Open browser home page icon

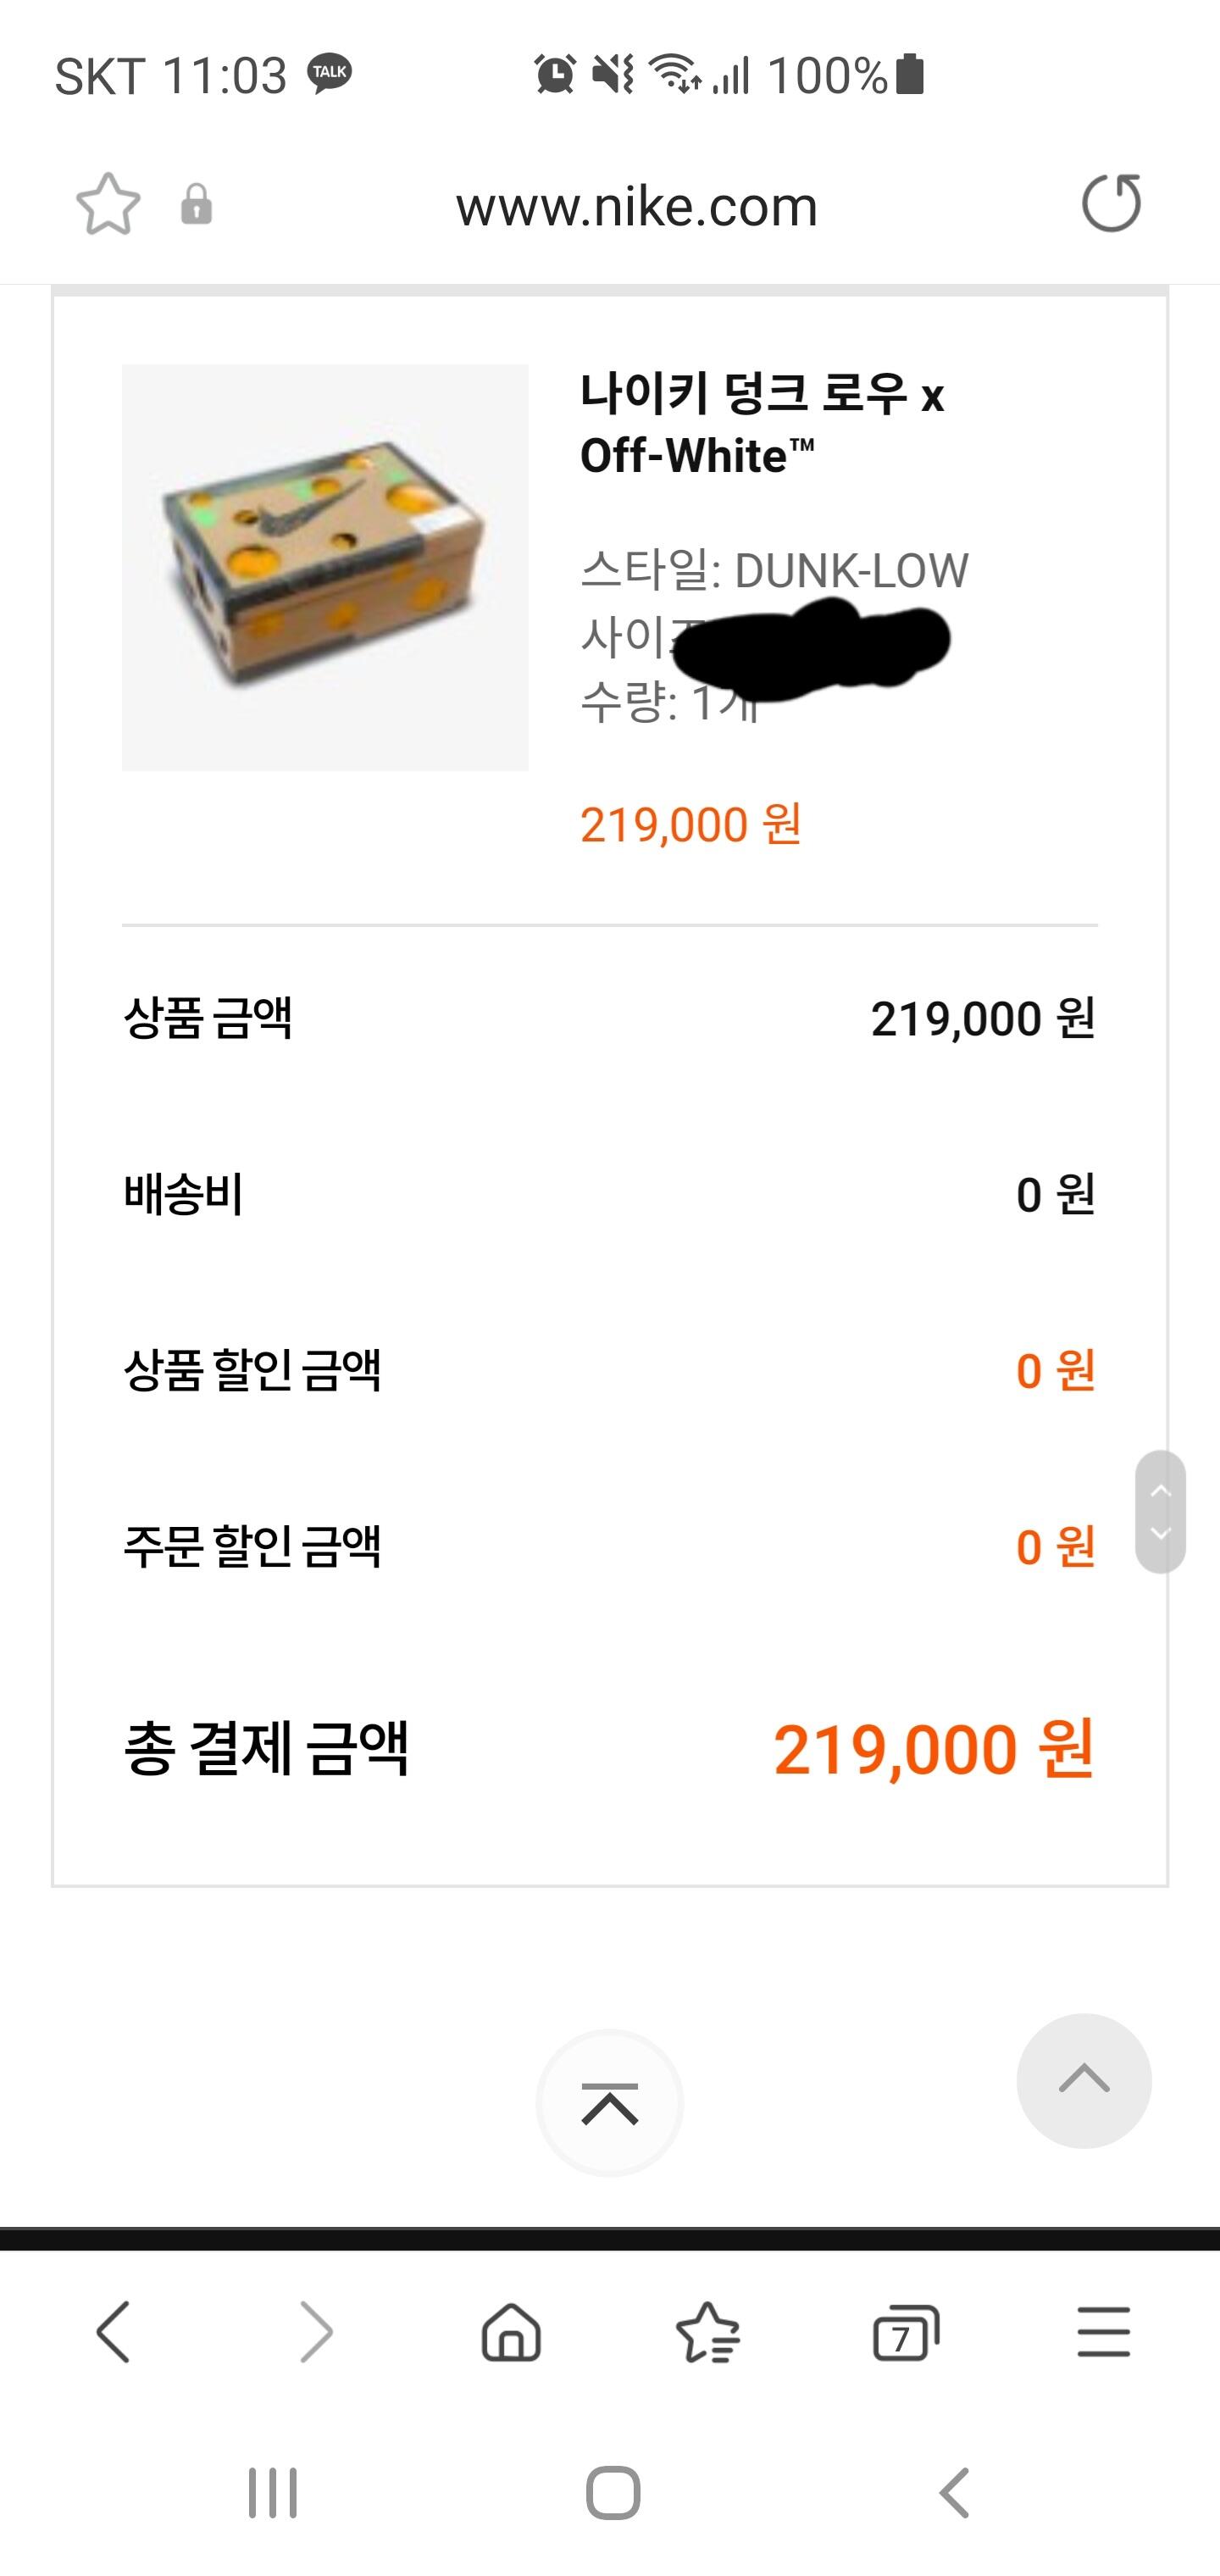(511, 2332)
